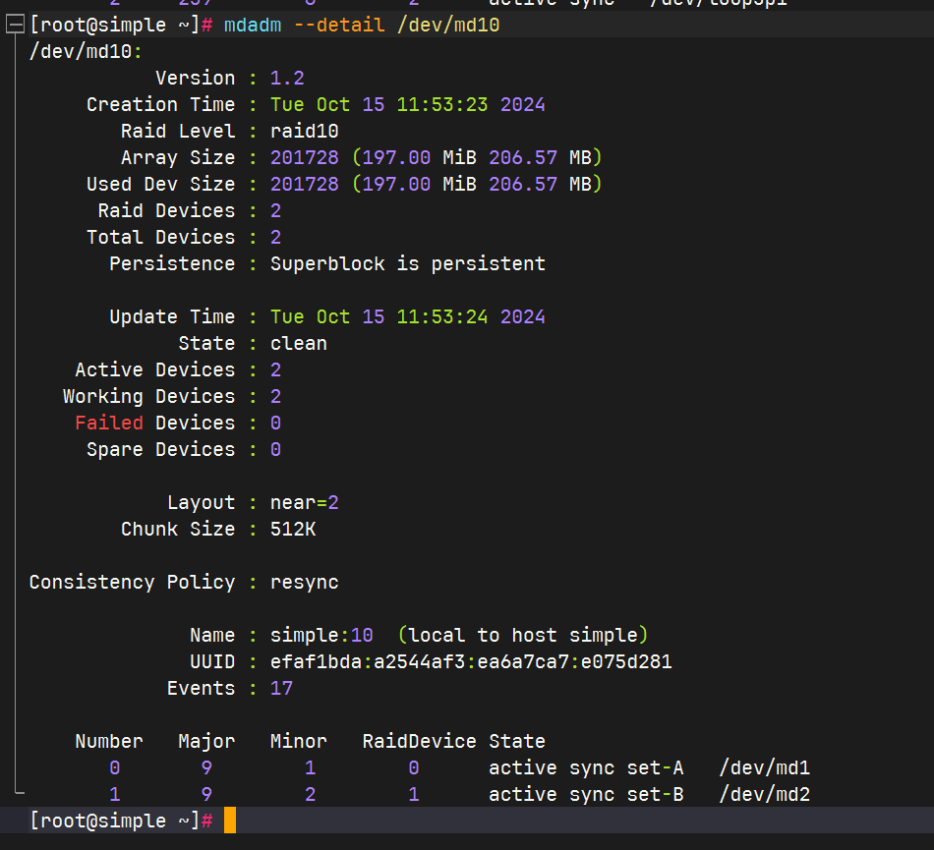Click the Creation Time timestamp value

point(408,104)
